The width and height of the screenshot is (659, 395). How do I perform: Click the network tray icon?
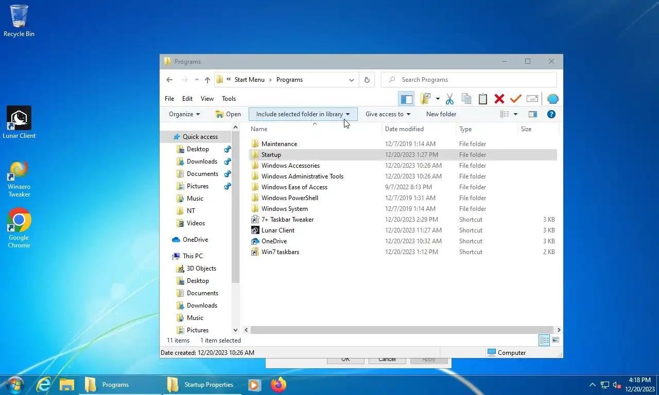(x=605, y=385)
